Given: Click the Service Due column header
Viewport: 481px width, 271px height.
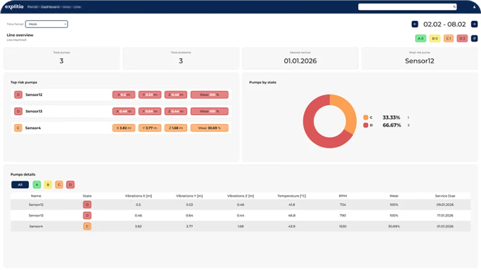Looking at the screenshot, I should 444,196.
